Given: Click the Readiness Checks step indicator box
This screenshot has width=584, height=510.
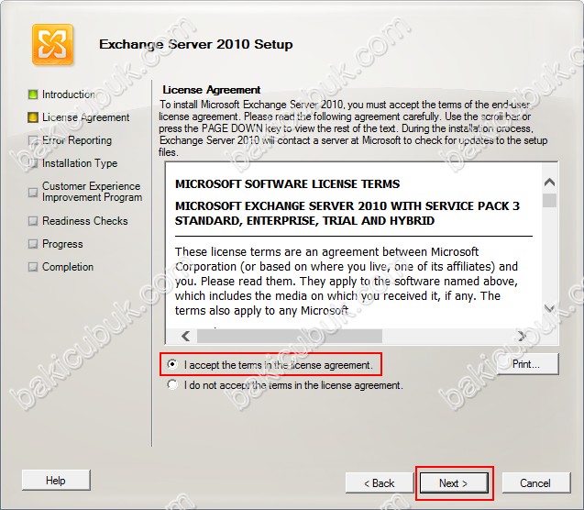Looking at the screenshot, I should pyautogui.click(x=33, y=221).
